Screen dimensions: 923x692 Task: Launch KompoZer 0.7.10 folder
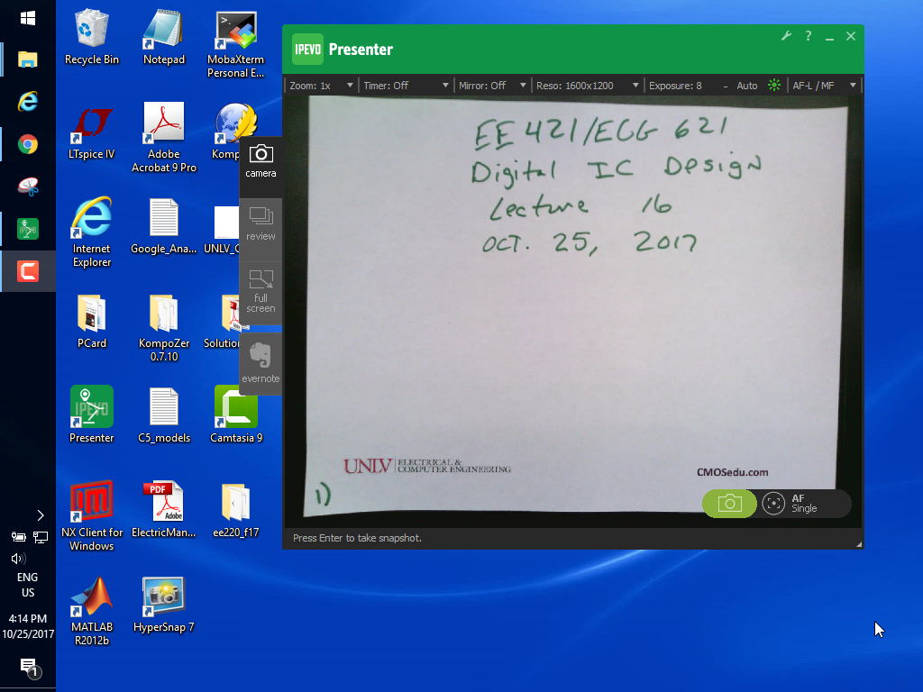pyautogui.click(x=164, y=328)
